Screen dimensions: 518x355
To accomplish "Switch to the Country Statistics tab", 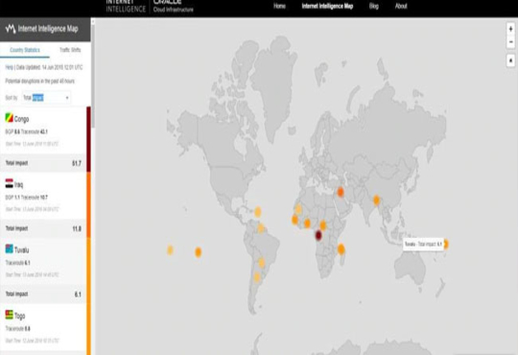I will 25,50.
